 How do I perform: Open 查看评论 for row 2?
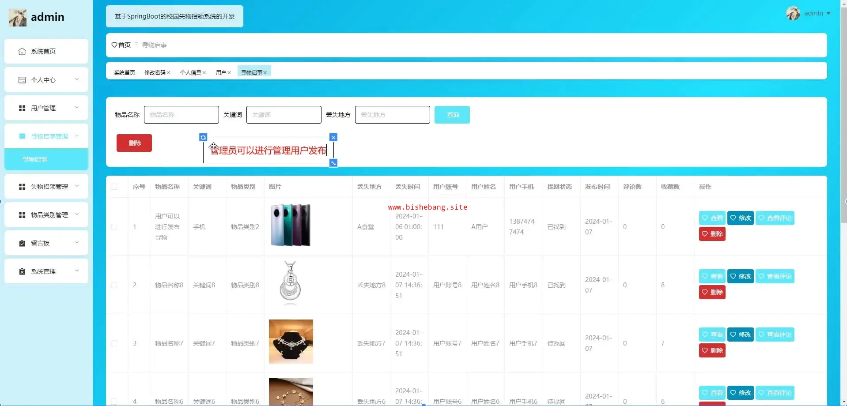(775, 276)
